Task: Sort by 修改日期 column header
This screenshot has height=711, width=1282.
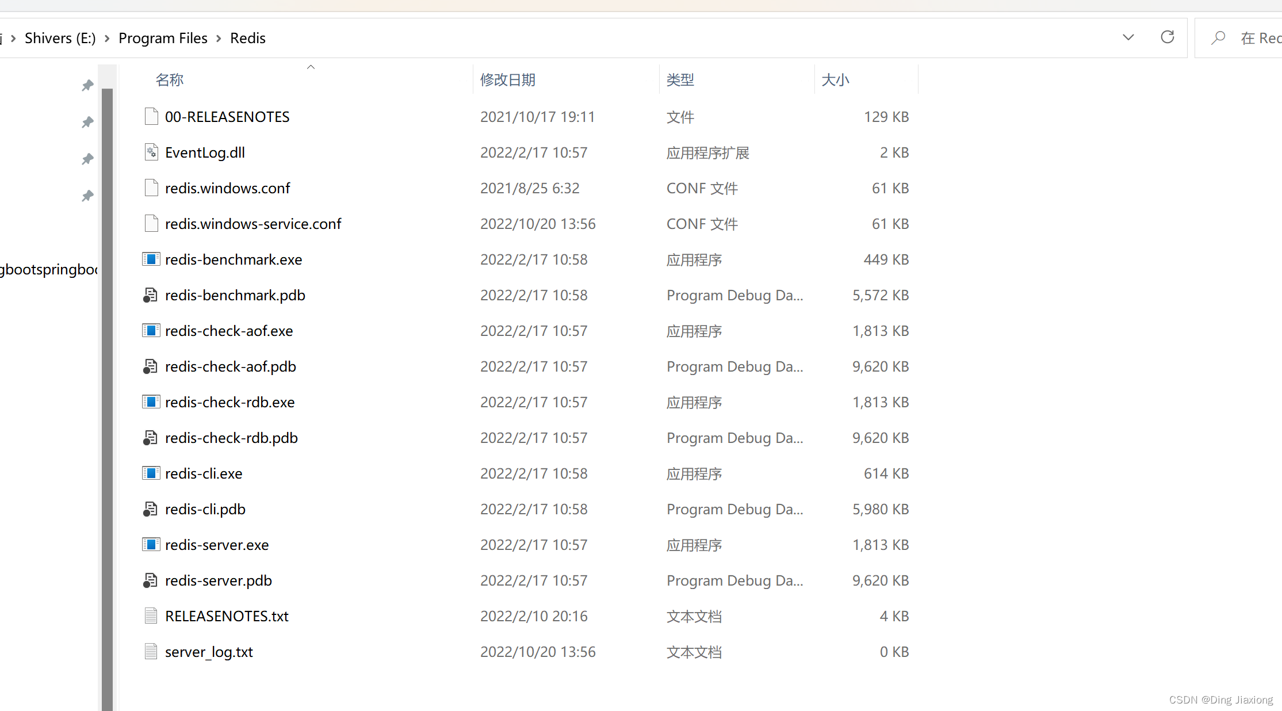Action: click(508, 79)
